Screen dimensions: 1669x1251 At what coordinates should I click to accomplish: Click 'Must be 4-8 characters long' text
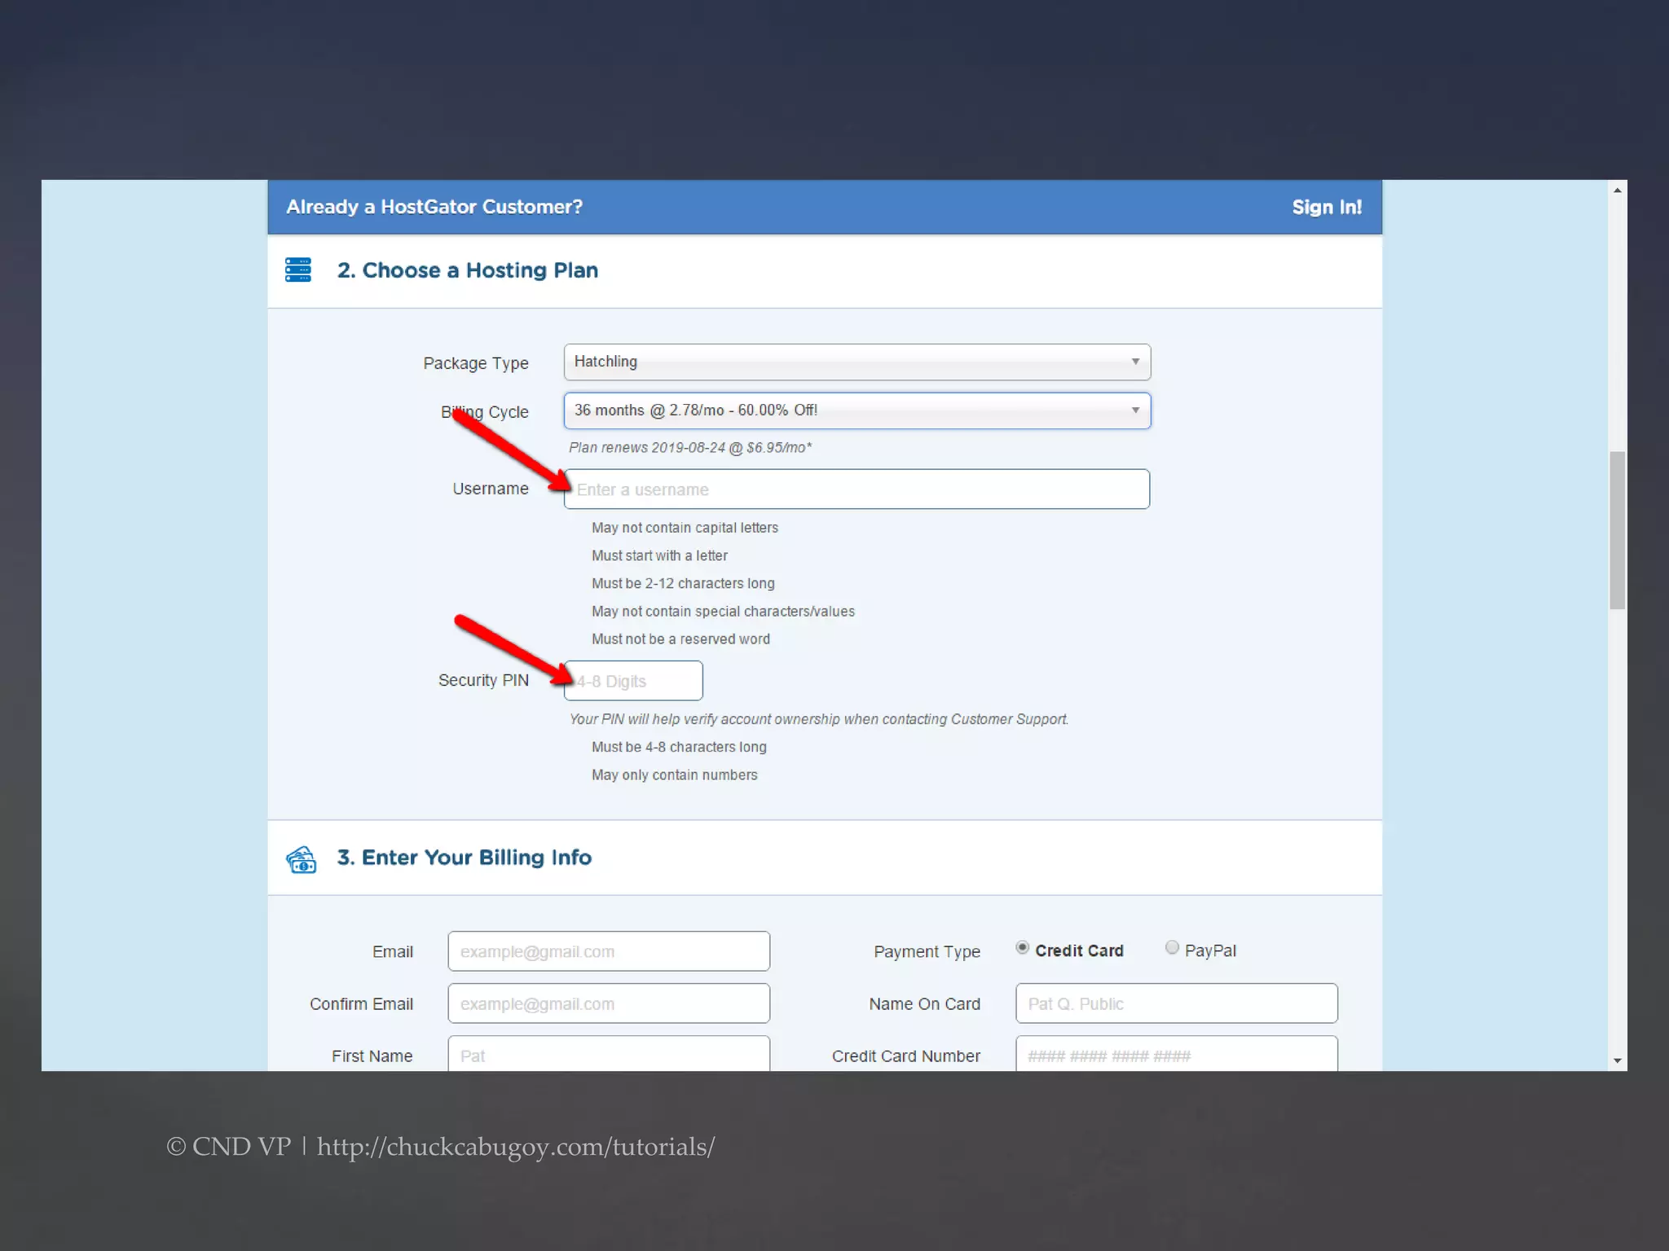click(x=679, y=747)
